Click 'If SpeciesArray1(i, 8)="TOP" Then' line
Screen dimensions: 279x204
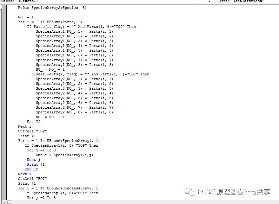61,146
